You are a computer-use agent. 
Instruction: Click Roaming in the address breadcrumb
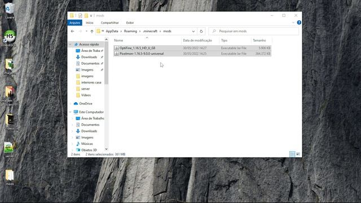130,31
